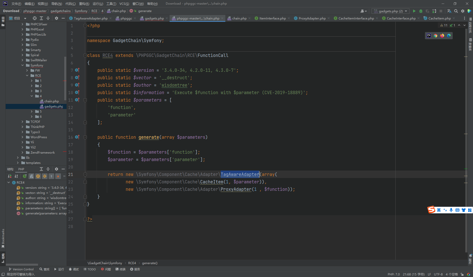The width and height of the screenshot is (473, 277).
Task: Toggle show fields filter in structure
Action: [x=38, y=176]
